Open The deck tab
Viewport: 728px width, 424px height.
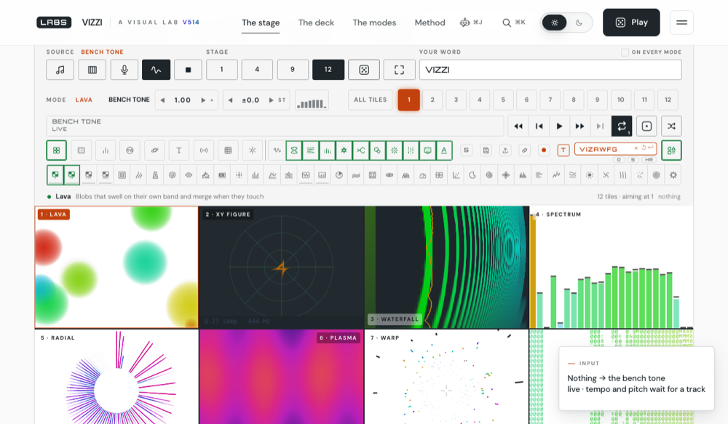[316, 23]
